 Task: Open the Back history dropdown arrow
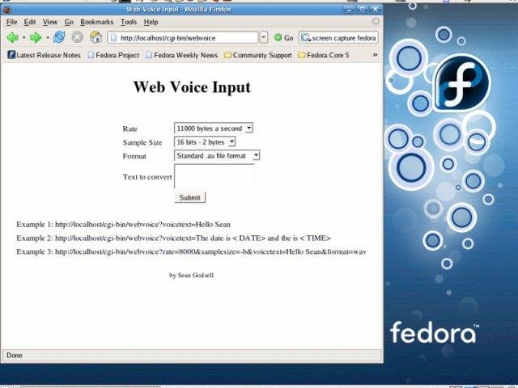pyautogui.click(x=23, y=38)
